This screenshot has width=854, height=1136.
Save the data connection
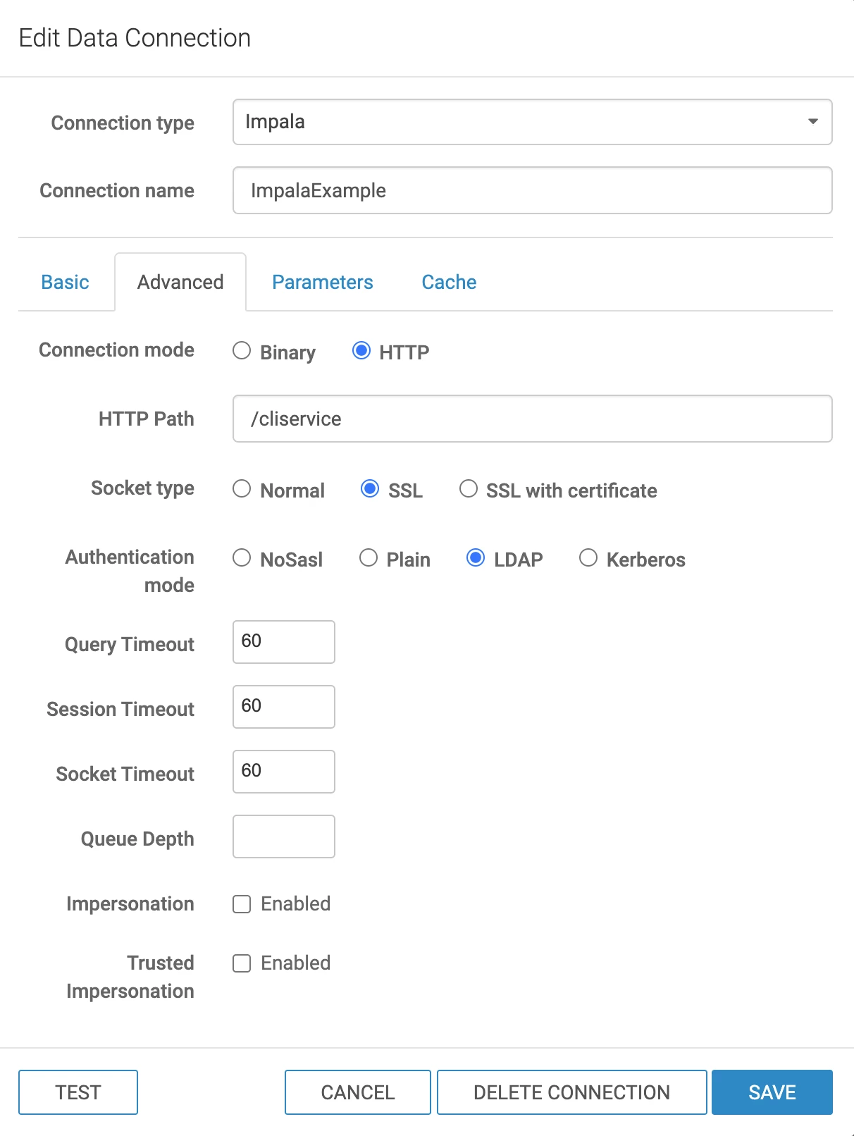(772, 1092)
